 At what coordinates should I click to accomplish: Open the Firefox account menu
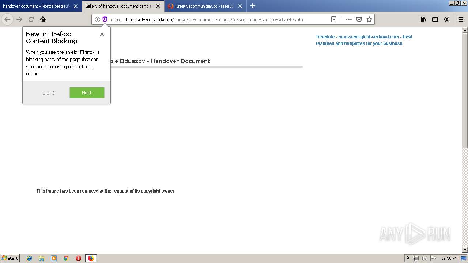click(447, 19)
